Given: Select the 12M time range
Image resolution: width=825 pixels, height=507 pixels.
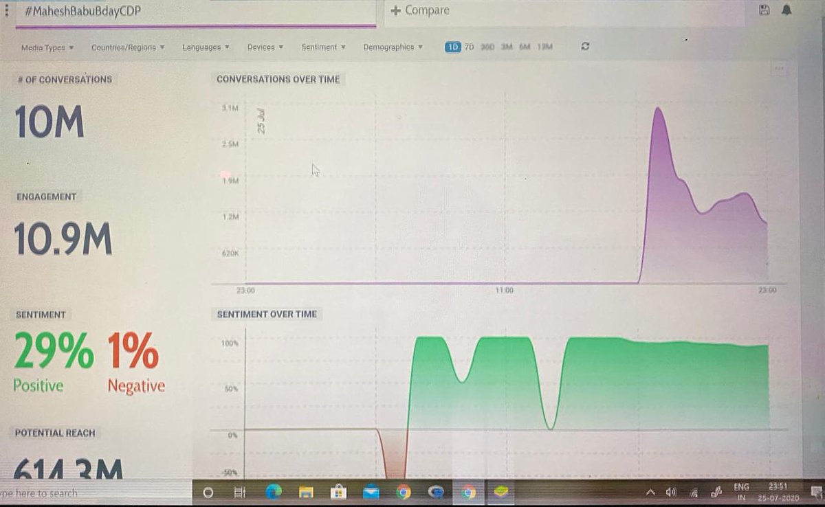Looking at the screenshot, I should coord(544,47).
